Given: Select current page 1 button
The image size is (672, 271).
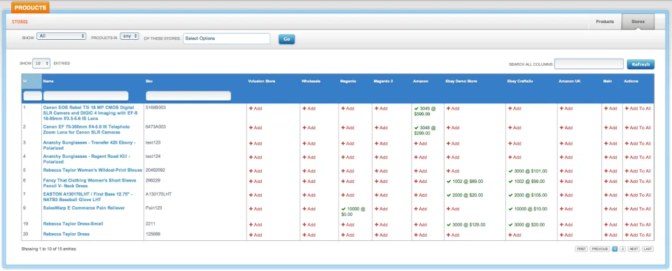Looking at the screenshot, I should tap(615, 249).
